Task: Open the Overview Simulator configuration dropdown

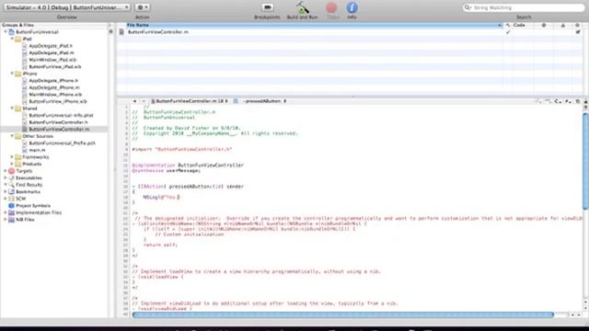Action: click(x=67, y=7)
